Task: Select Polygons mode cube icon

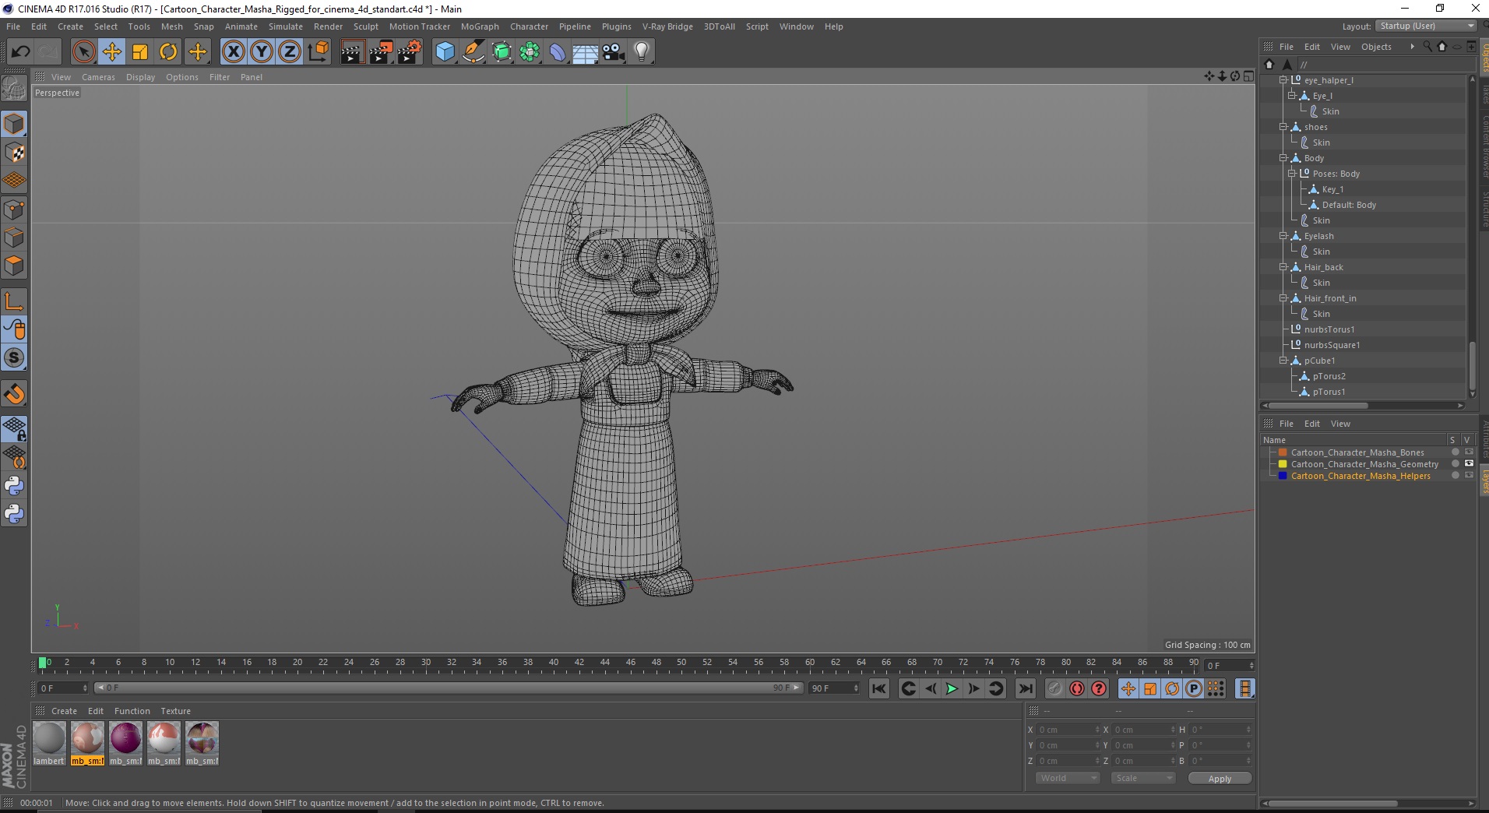Action: (14, 266)
